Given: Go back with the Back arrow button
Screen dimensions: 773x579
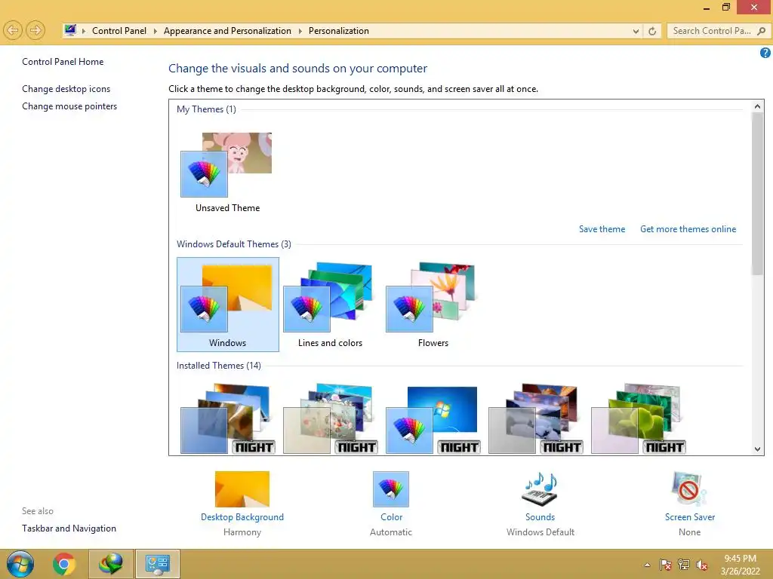Looking at the screenshot, I should point(14,30).
